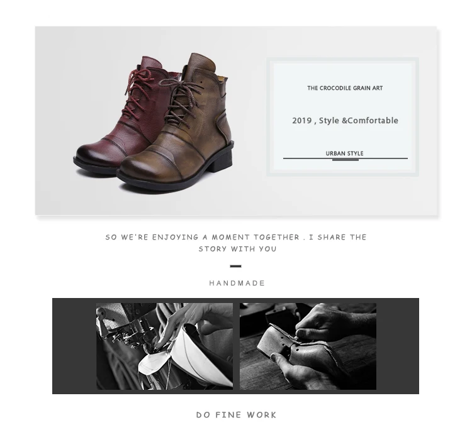Click the underline bar beneath URBAN STYLE

(346, 159)
